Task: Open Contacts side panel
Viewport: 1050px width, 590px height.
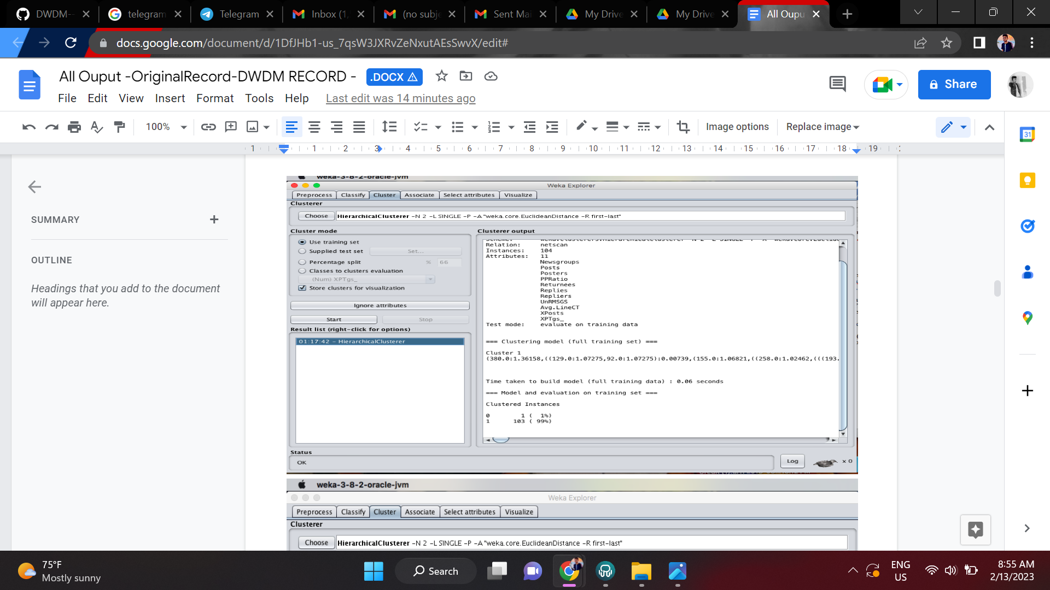Action: pyautogui.click(x=1027, y=272)
